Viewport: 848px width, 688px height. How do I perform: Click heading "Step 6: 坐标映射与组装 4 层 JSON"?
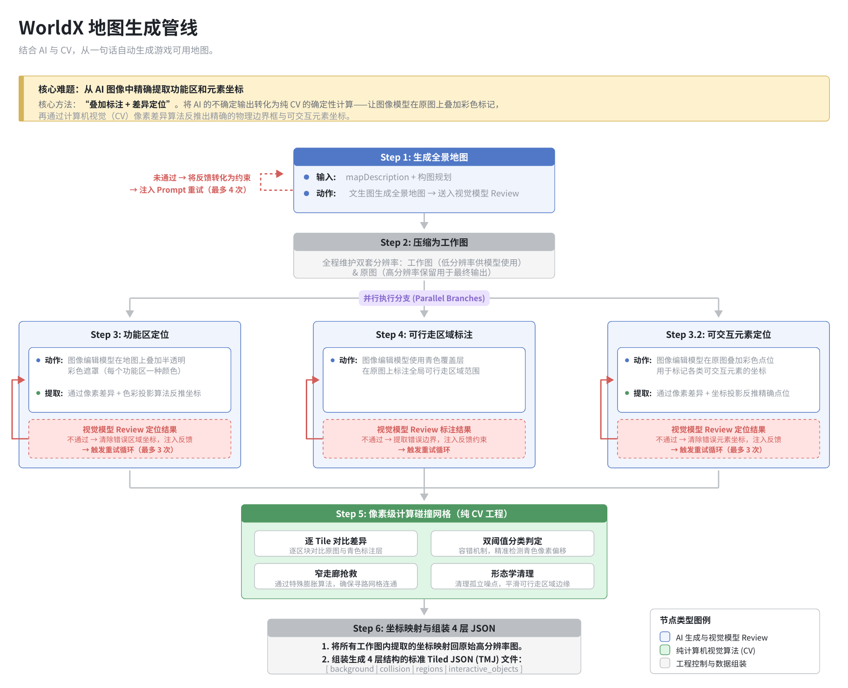pyautogui.click(x=424, y=628)
